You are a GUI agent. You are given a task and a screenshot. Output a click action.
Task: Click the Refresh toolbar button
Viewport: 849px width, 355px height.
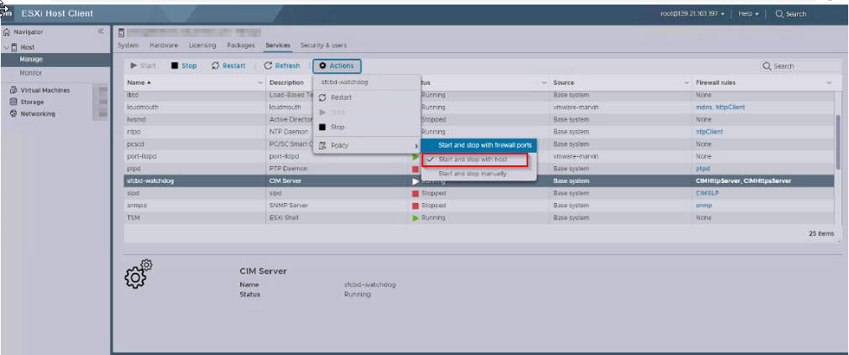[282, 66]
